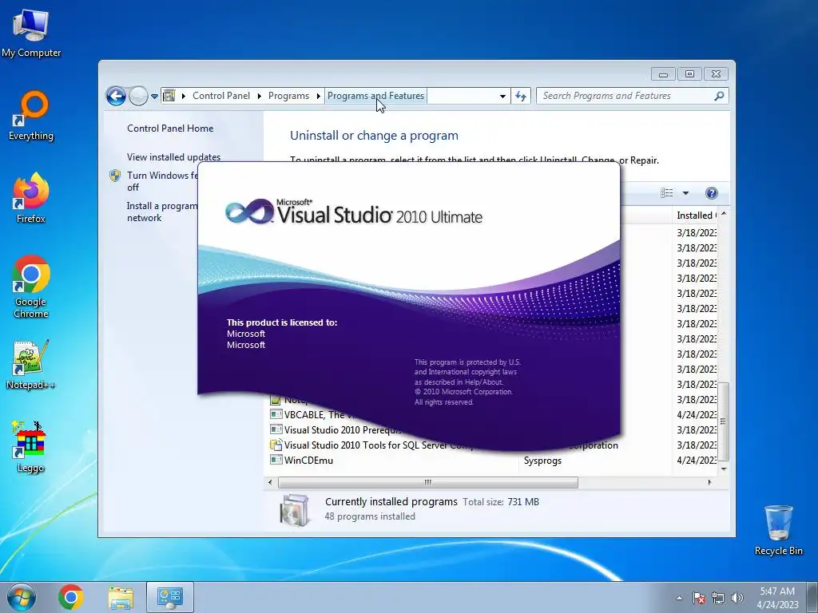Viewport: 818px width, 613px height.
Task: Select Programs and Features breadcrumb
Action: 375,96
